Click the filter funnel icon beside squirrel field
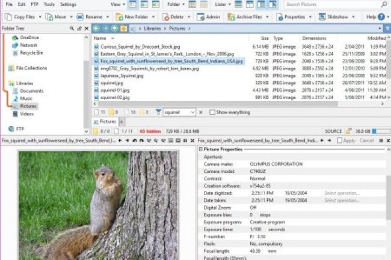The image size is (391, 260). click(x=158, y=112)
